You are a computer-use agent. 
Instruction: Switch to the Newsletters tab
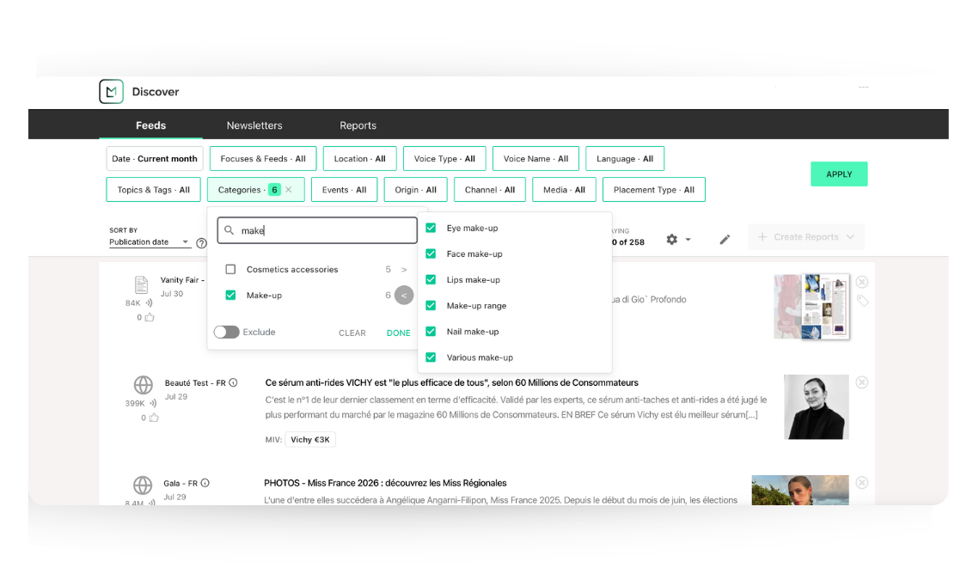(x=254, y=125)
